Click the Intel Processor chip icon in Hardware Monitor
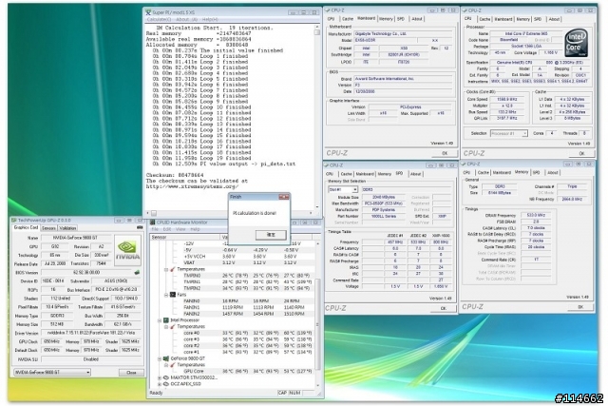The image size is (608, 406). (x=166, y=320)
